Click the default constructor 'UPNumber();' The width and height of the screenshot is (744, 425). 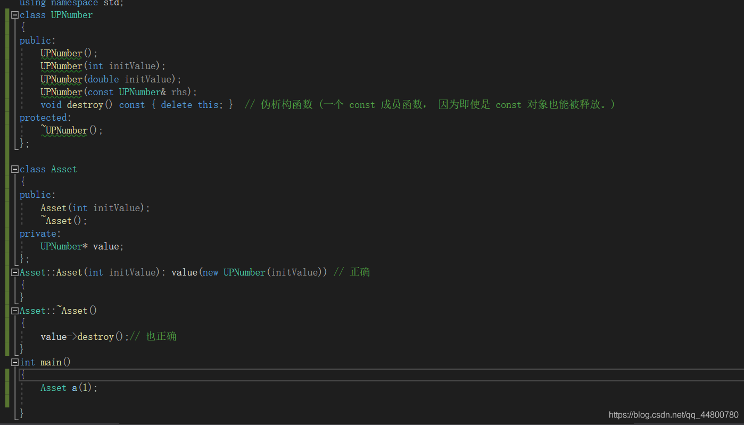coord(69,53)
